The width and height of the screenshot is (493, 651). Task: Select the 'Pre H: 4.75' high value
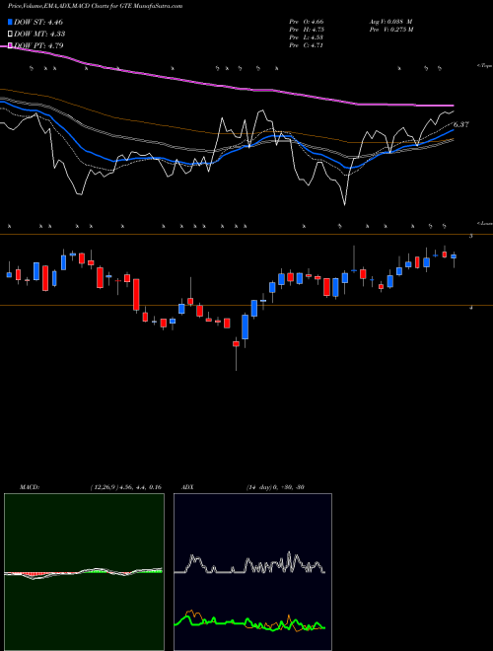(307, 30)
